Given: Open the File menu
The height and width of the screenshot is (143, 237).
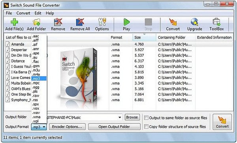Looking at the screenshot, I should pos(9,13).
